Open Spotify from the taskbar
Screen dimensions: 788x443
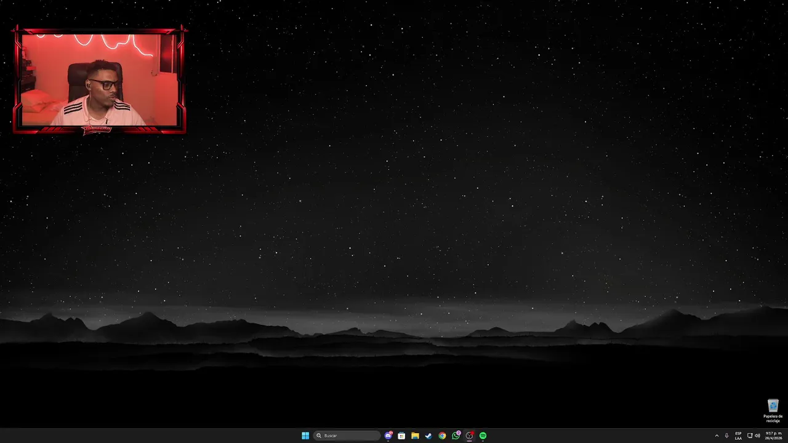click(x=483, y=436)
